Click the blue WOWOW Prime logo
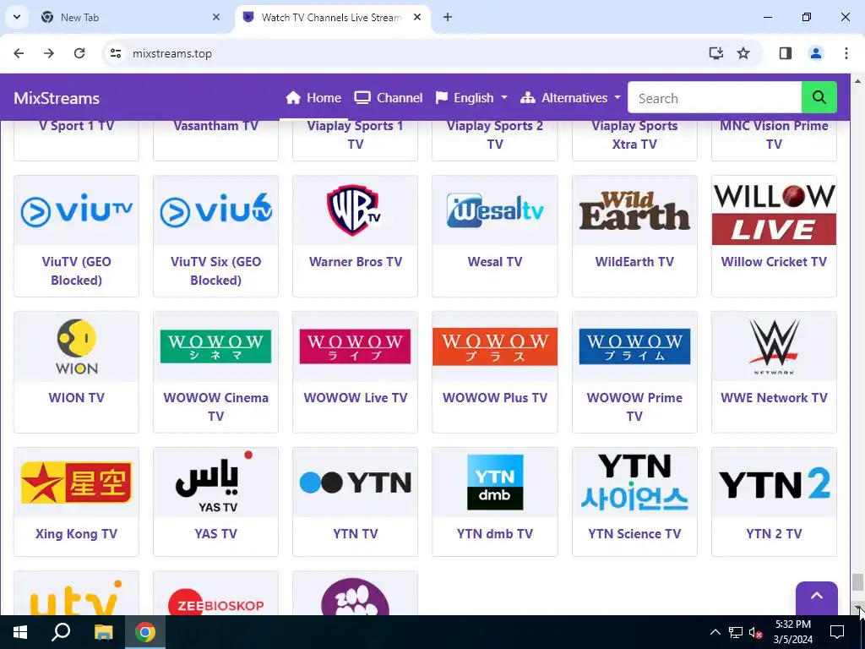Viewport: 865px width, 649px height. [x=634, y=346]
